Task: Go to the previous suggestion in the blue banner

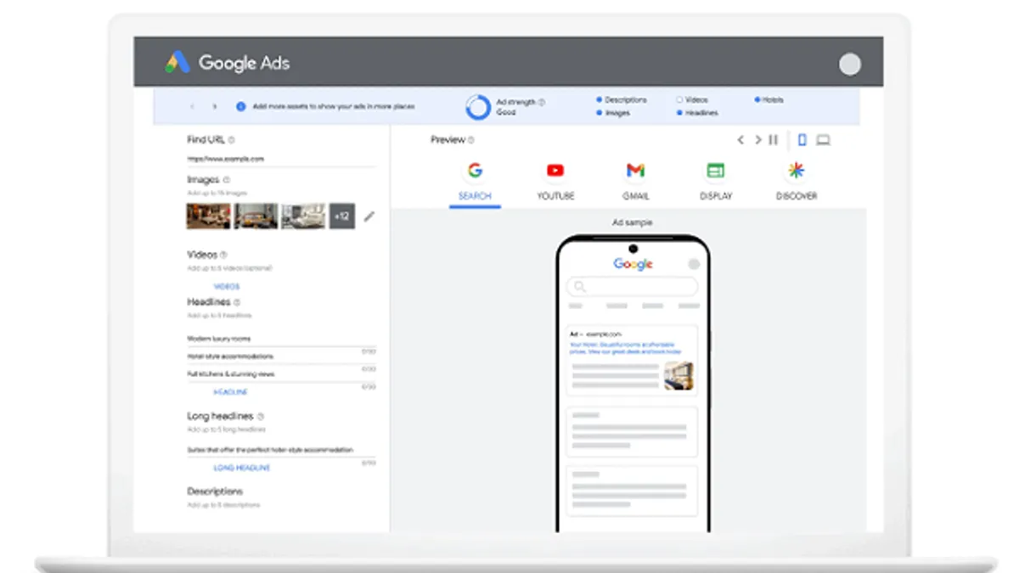Action: (x=192, y=107)
